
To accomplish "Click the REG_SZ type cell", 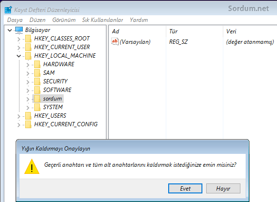I will click(179, 42).
